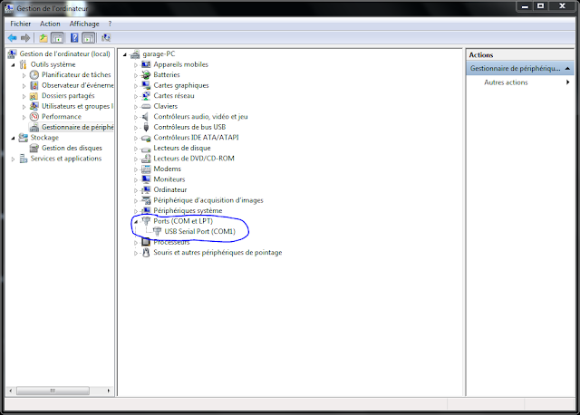
Task: Click the USB Serial Port connector icon
Action: (157, 232)
